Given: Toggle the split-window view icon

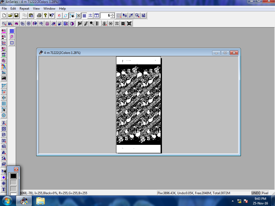Looking at the screenshot, I should pos(96,16).
